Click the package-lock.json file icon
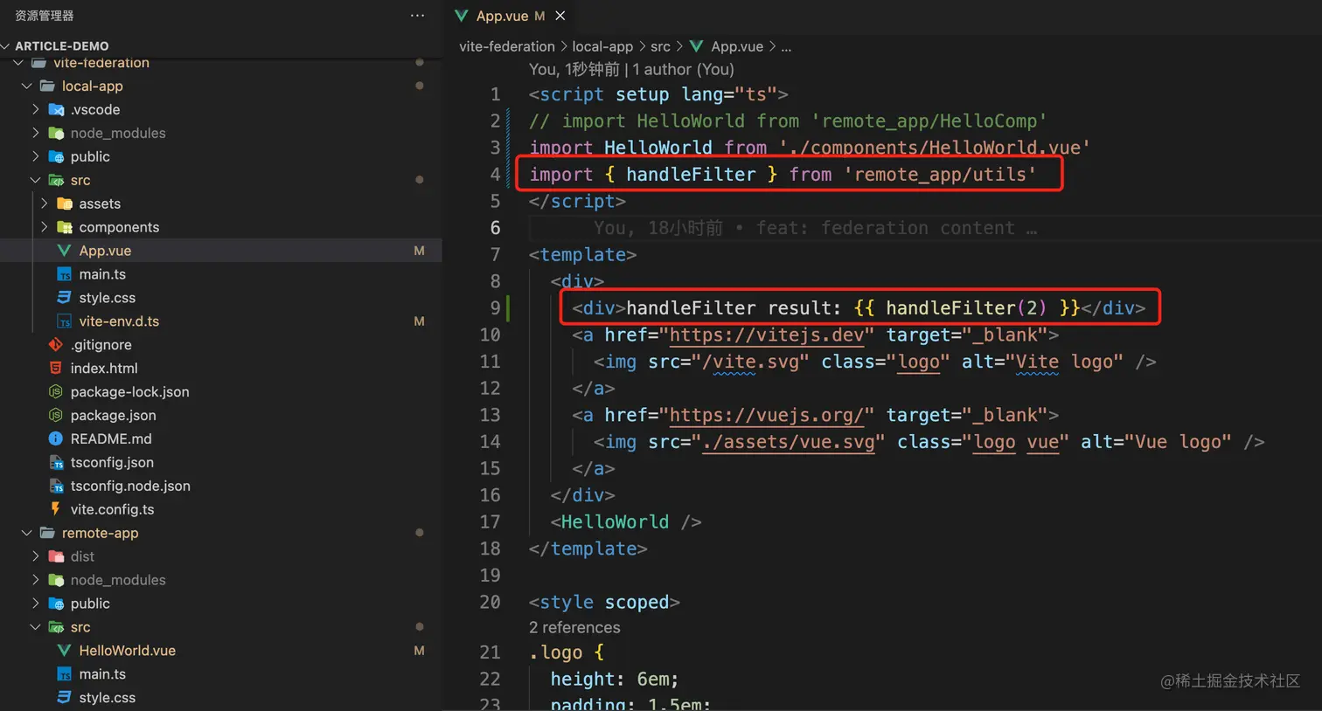The height and width of the screenshot is (711, 1322). 55,392
